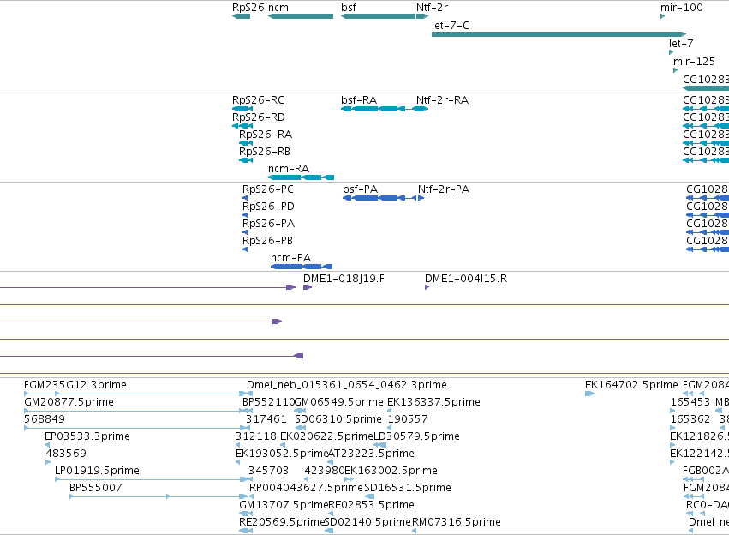Click the Ntf-2r gene label
The height and width of the screenshot is (535, 729).
coord(432,8)
